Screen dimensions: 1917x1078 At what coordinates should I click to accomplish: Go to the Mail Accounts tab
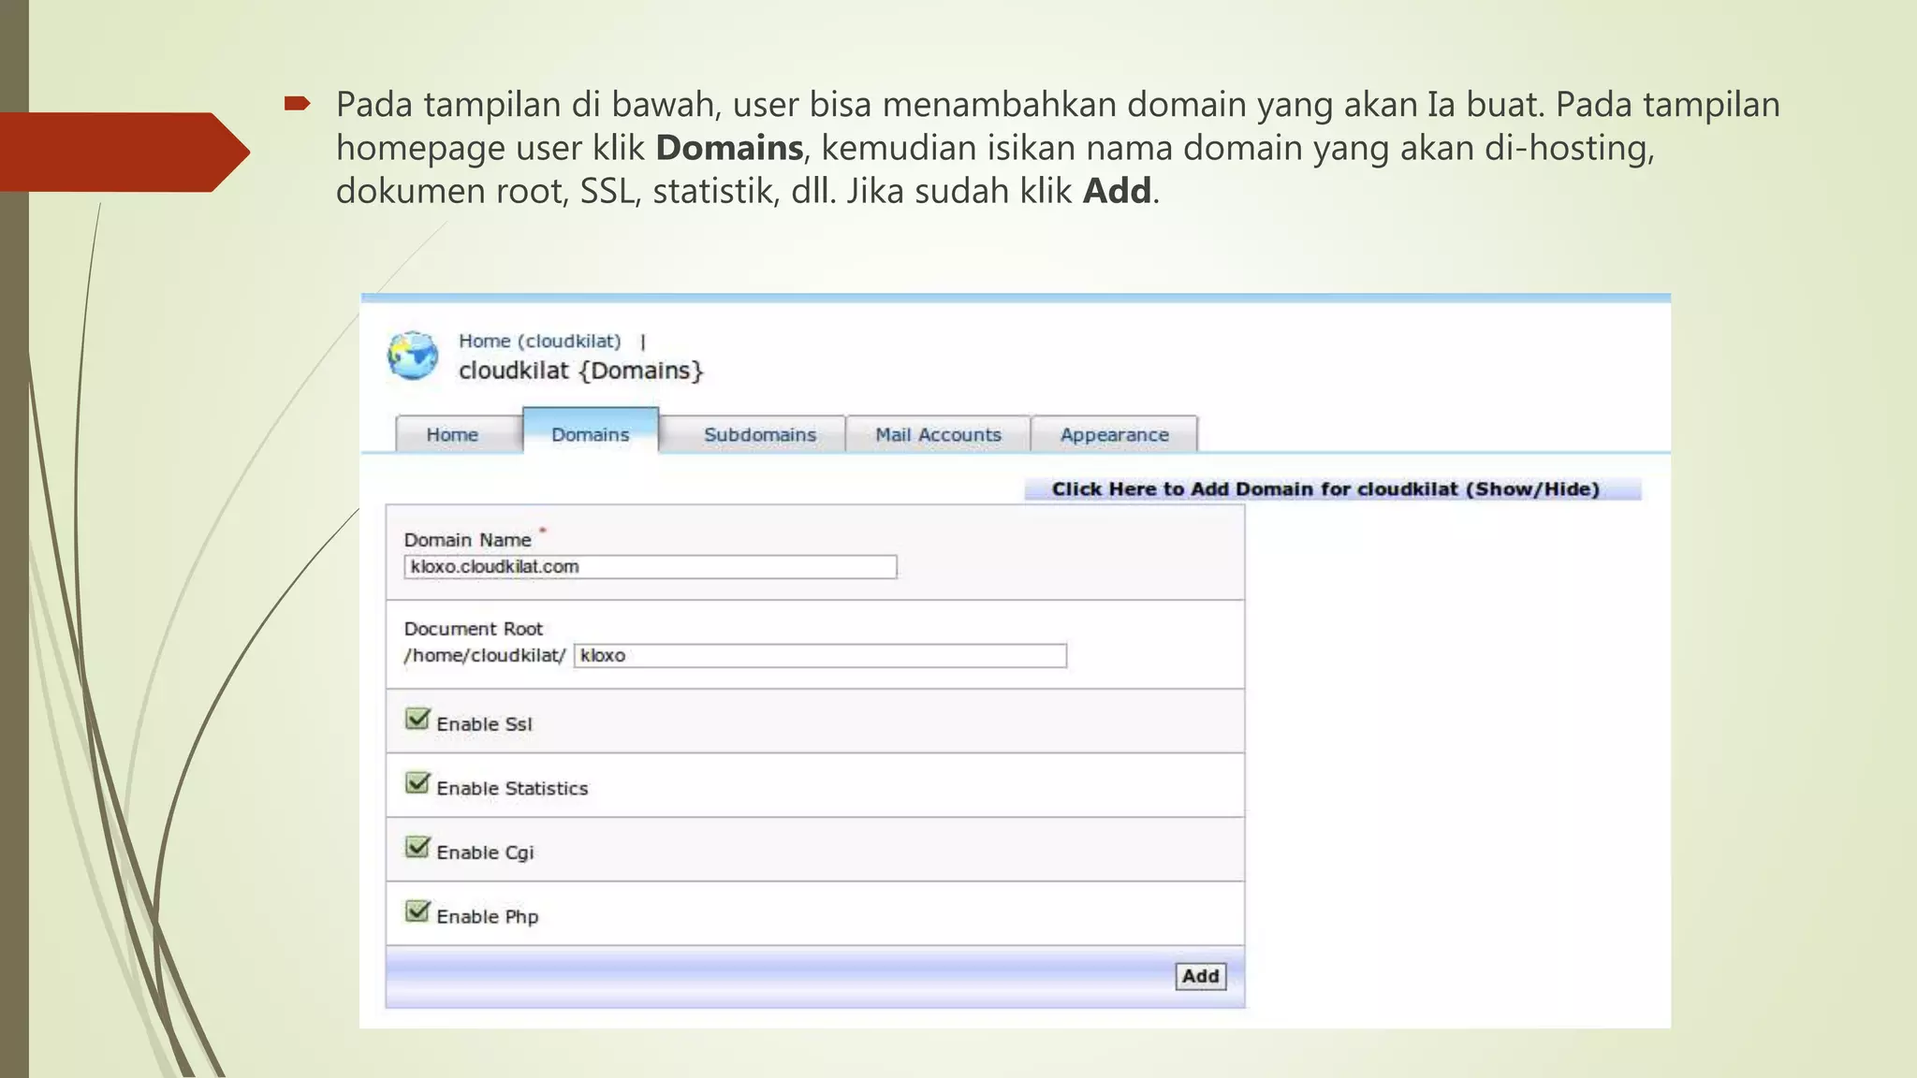[938, 435]
